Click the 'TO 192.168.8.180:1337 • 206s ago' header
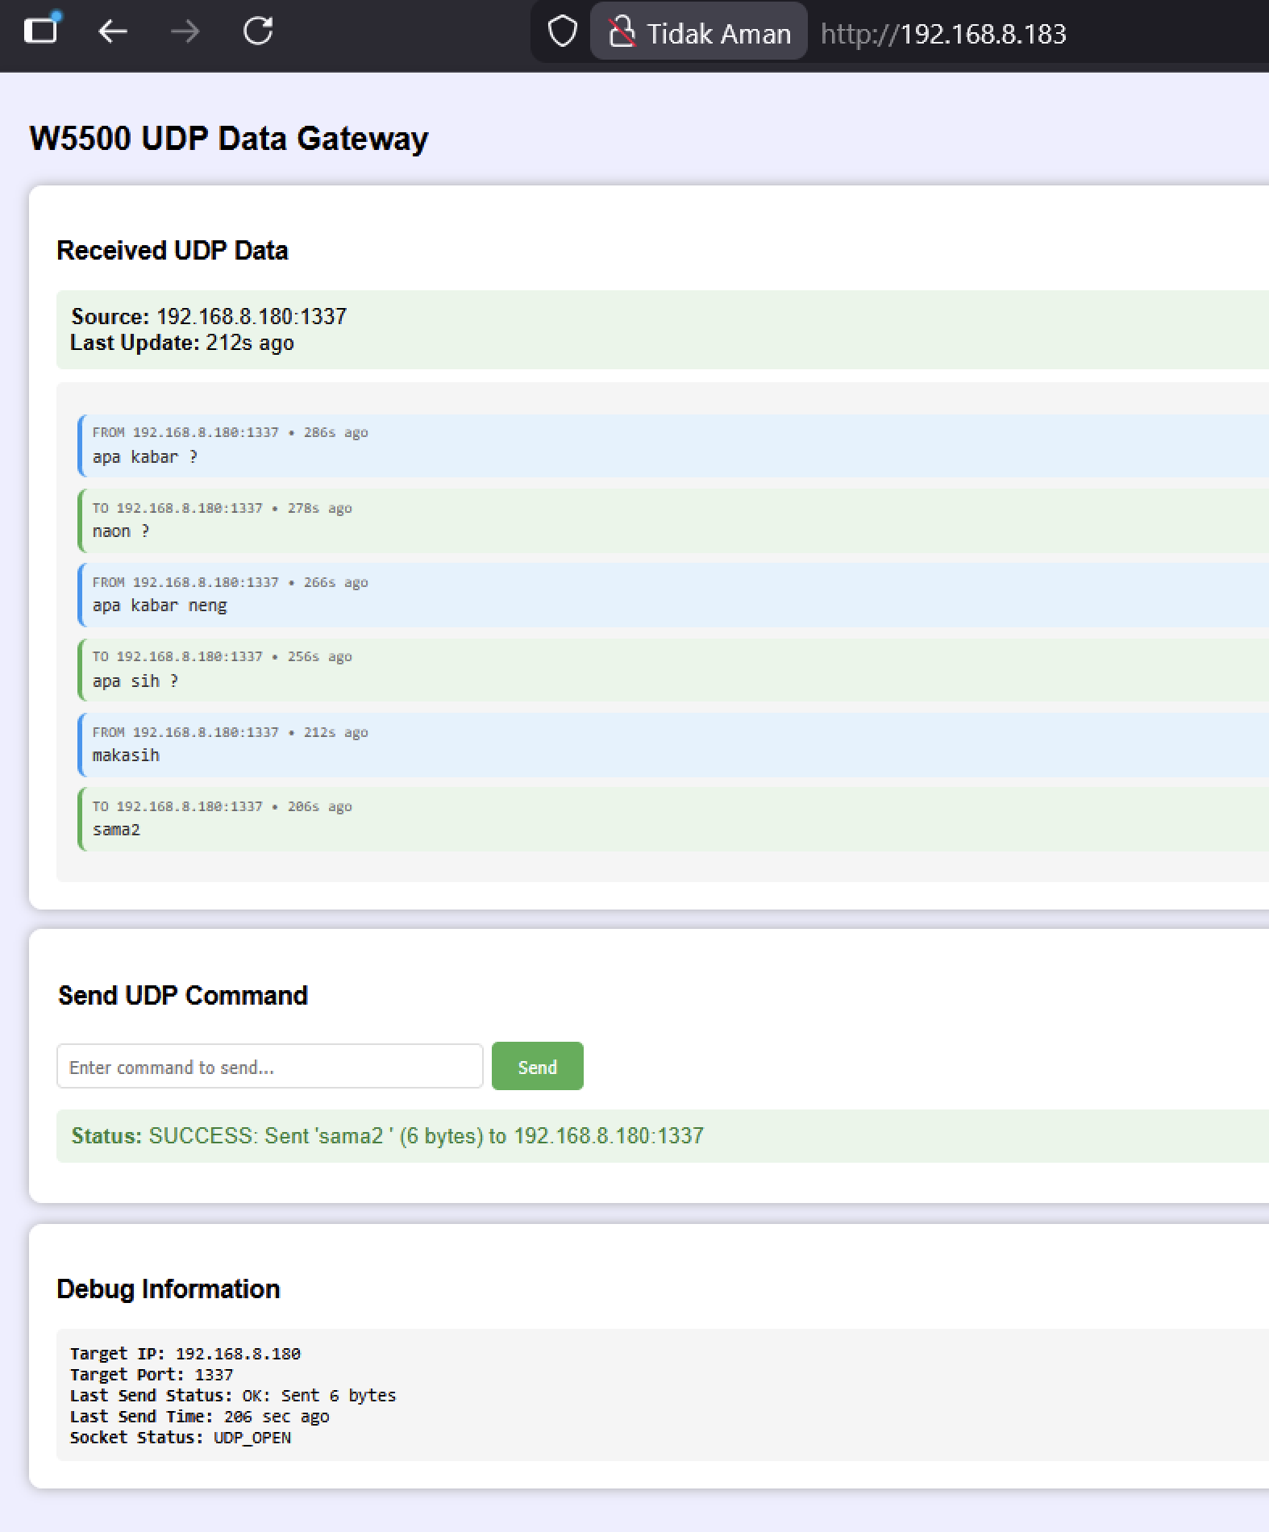Screen dimensions: 1269x1532 222,807
